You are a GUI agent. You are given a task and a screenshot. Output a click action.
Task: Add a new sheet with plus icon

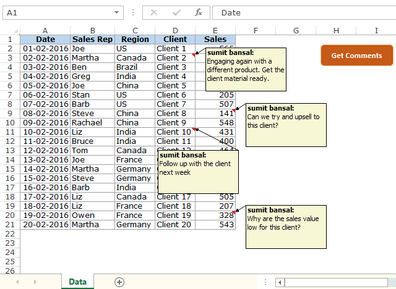(119, 282)
